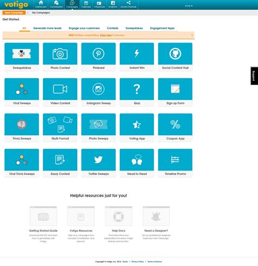Choose the Coupon App percent tile
This screenshot has height=266, width=258.
[x=175, y=128]
